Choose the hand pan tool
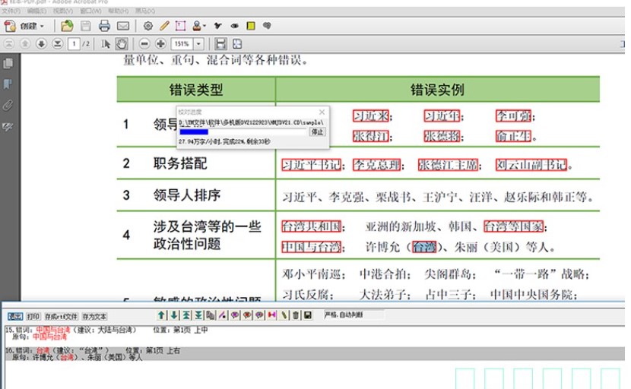This screenshot has height=389, width=631. pos(122,43)
